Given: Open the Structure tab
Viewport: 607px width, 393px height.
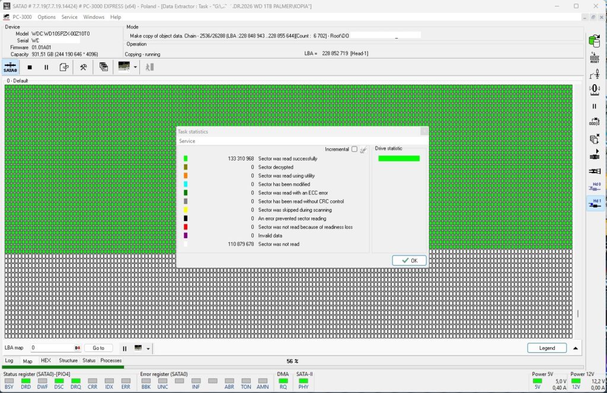Looking at the screenshot, I should tap(68, 360).
